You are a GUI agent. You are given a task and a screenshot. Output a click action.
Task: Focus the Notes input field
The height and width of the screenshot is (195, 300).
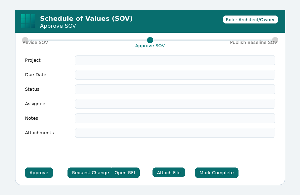[175, 118]
